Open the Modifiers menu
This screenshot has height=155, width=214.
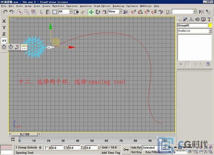coord(58,6)
